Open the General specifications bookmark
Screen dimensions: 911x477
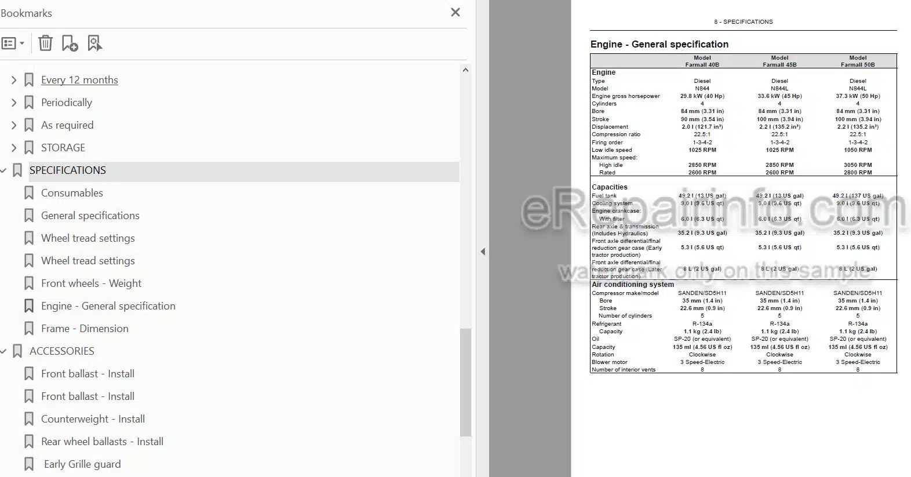click(x=90, y=216)
